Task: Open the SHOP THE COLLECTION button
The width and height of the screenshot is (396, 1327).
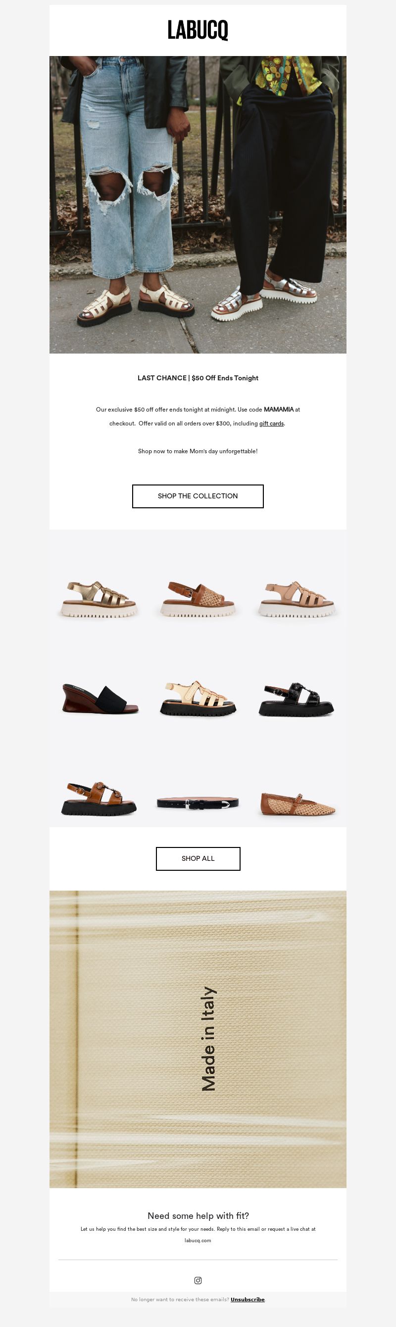Action: point(198,496)
